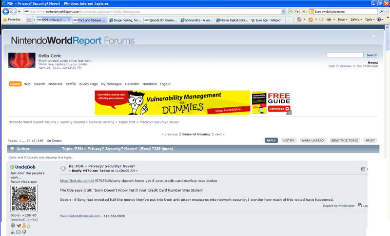Go forward with the browser Forward button
Viewport: 390px width, 236px height.
[x=14, y=11]
